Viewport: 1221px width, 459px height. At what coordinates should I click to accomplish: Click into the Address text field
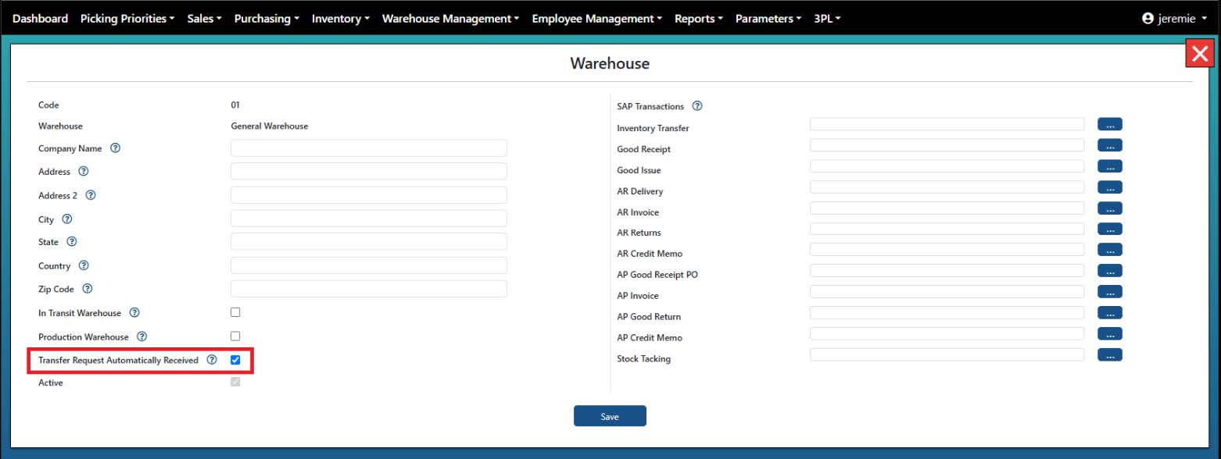point(369,172)
